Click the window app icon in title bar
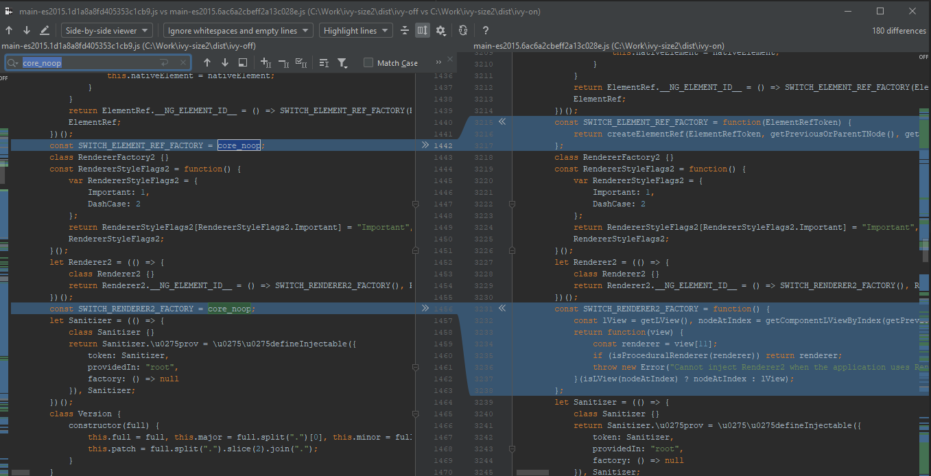The height and width of the screenshot is (476, 931). pyautogui.click(x=9, y=10)
